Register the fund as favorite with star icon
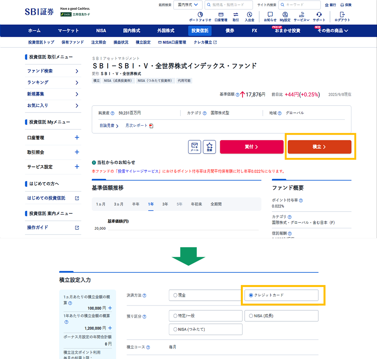Screen dimensions: 377x359 point(209,147)
